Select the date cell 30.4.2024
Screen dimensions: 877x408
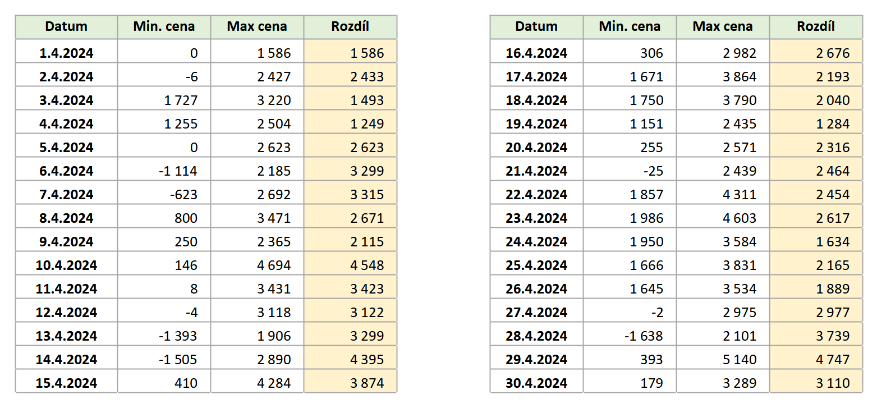536,383
